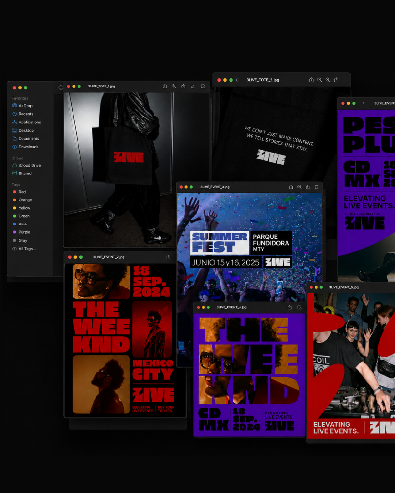Select the Blue tag in sidebar
The width and height of the screenshot is (395, 493).
(x=20, y=224)
